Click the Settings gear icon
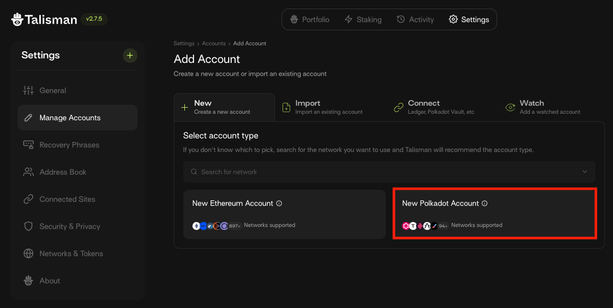This screenshot has width=613, height=308. [453, 19]
